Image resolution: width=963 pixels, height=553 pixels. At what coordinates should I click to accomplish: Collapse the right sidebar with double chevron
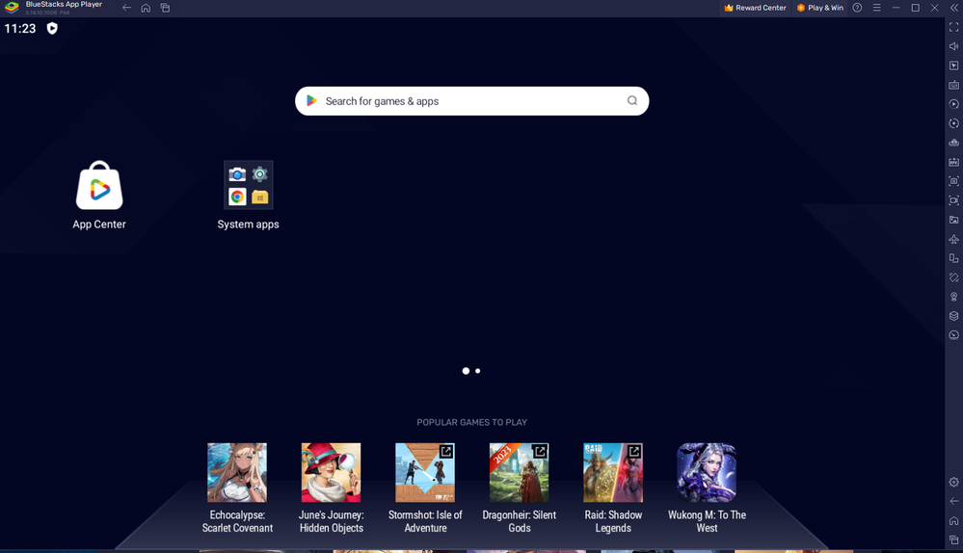953,8
